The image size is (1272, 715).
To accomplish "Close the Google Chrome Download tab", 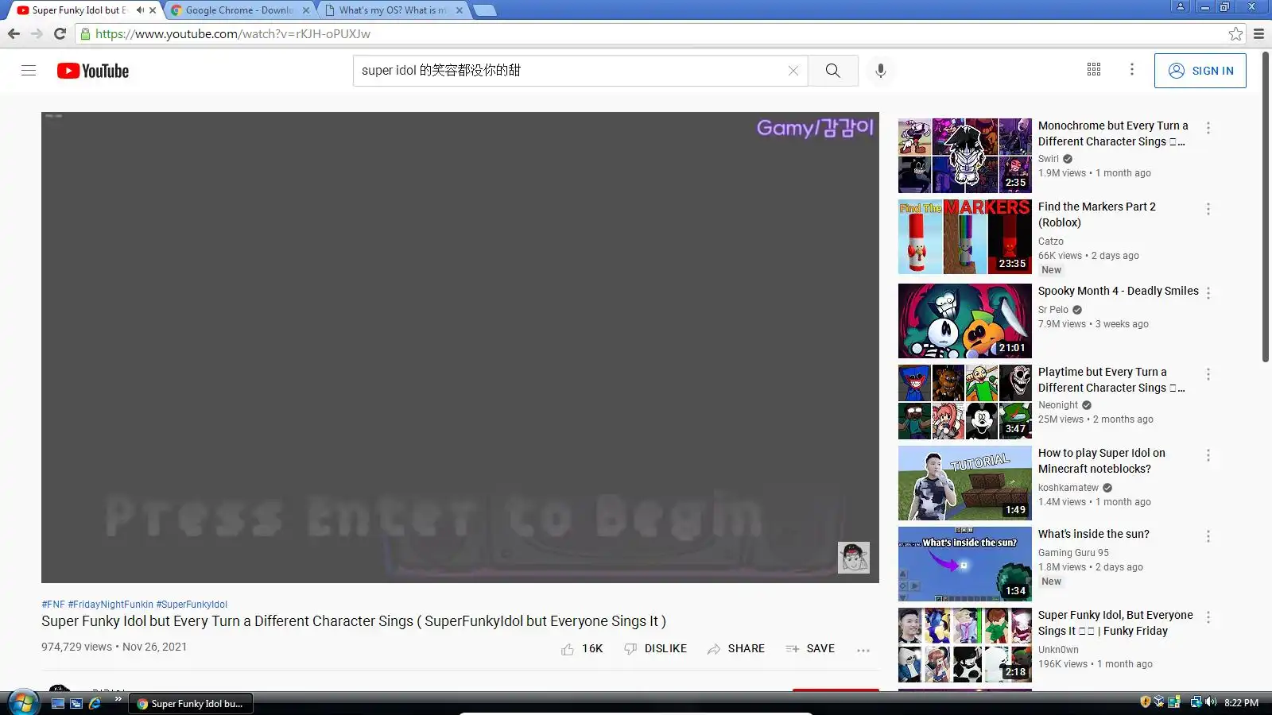I will (306, 10).
